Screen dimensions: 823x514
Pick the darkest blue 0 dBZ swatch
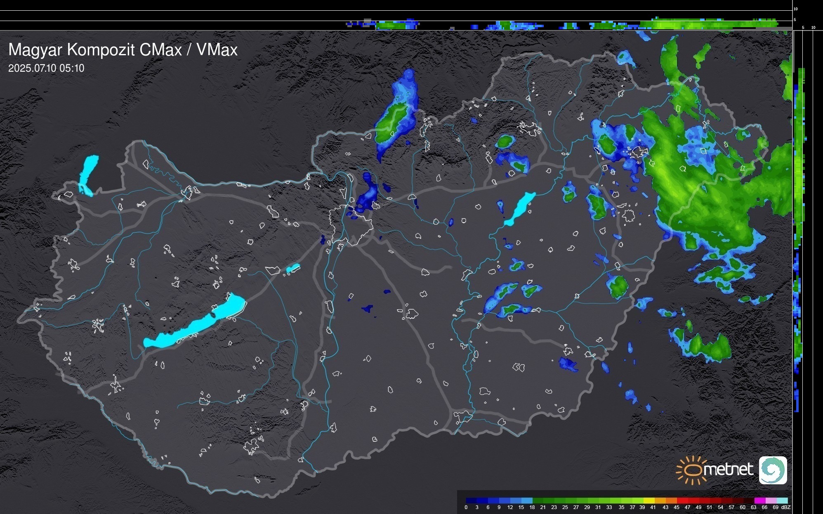point(471,500)
